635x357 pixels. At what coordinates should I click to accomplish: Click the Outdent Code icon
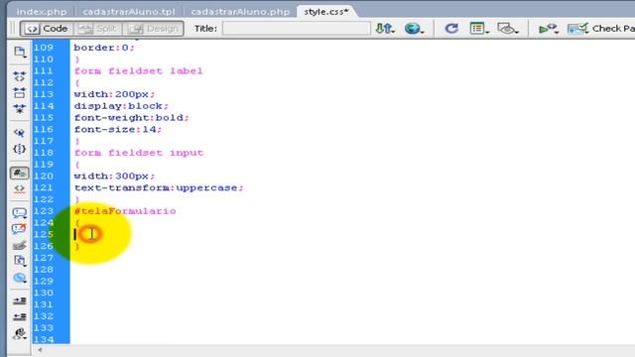point(19,316)
